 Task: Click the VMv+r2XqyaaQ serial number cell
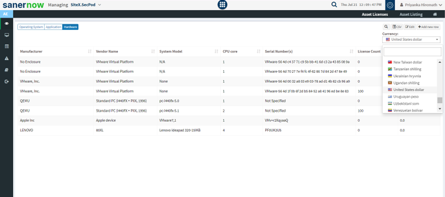click(309, 120)
